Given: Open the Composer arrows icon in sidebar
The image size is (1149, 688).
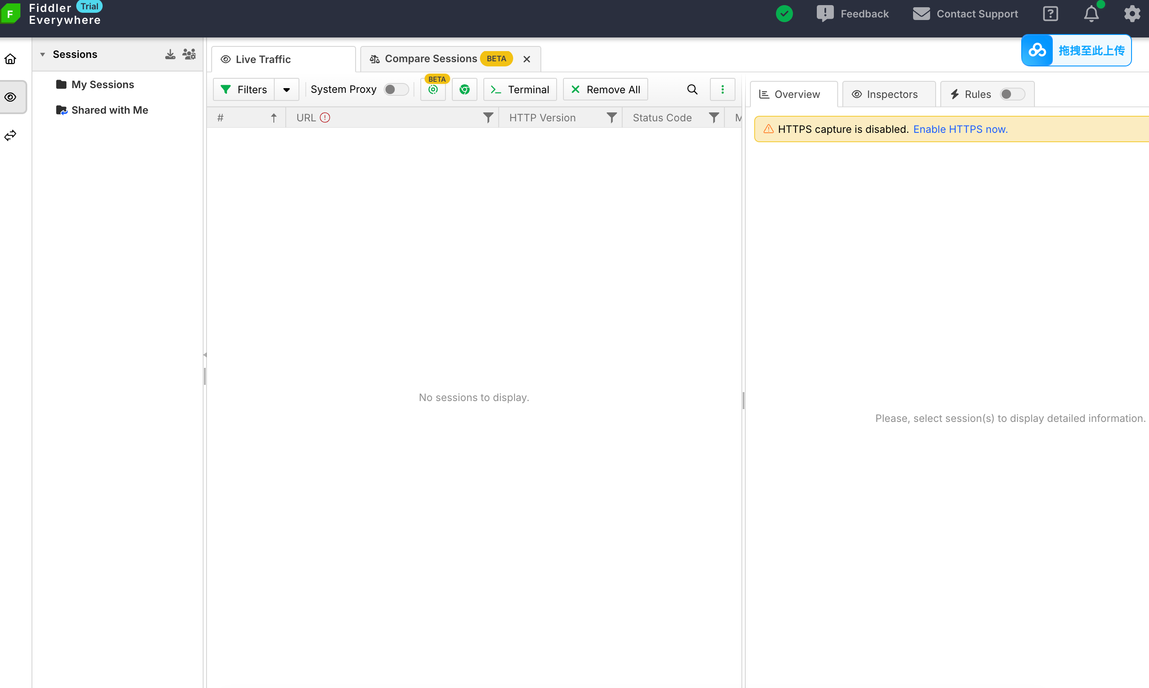Looking at the screenshot, I should tap(10, 135).
